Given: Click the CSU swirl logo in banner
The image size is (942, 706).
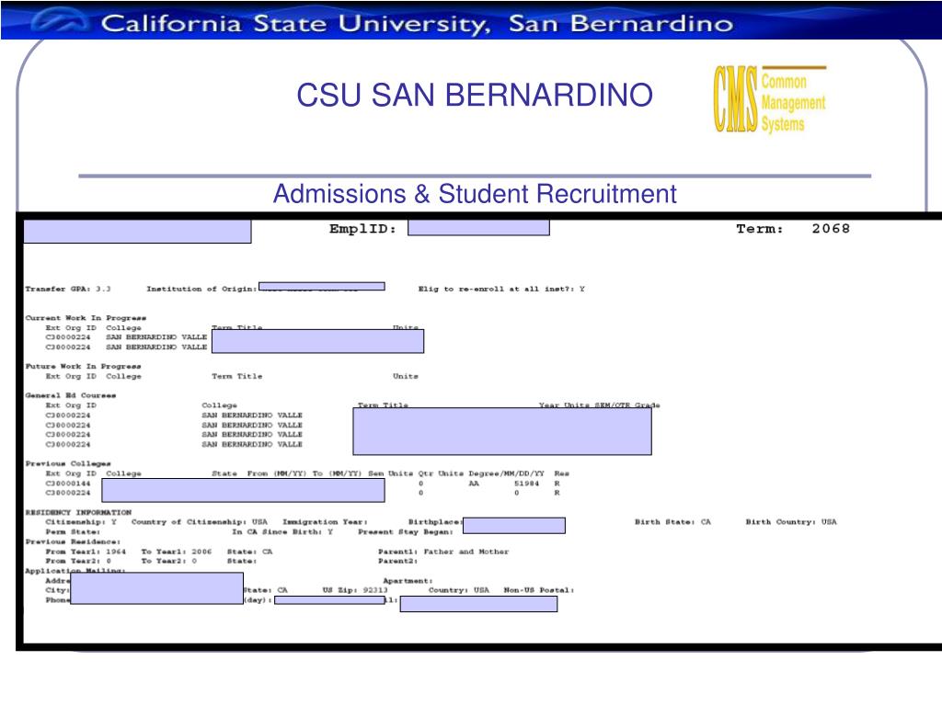Looking at the screenshot, I should 58,20.
